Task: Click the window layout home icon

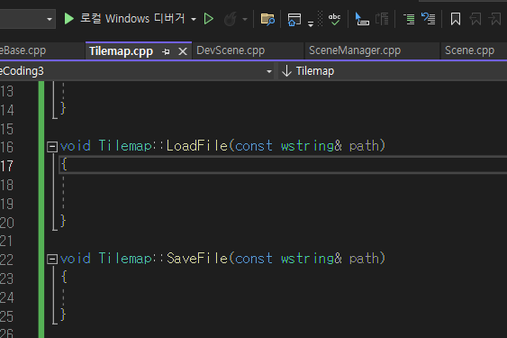Action: click(x=294, y=20)
